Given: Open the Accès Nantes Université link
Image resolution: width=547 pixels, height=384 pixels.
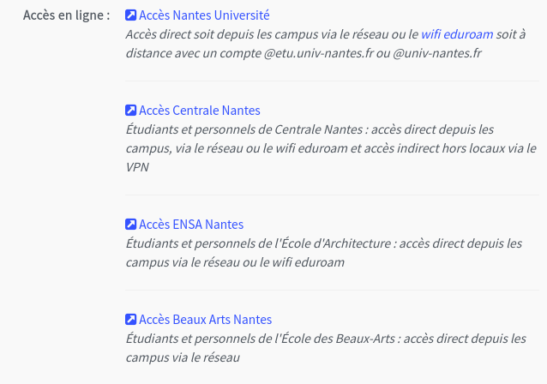Looking at the screenshot, I should pyautogui.click(x=204, y=15).
